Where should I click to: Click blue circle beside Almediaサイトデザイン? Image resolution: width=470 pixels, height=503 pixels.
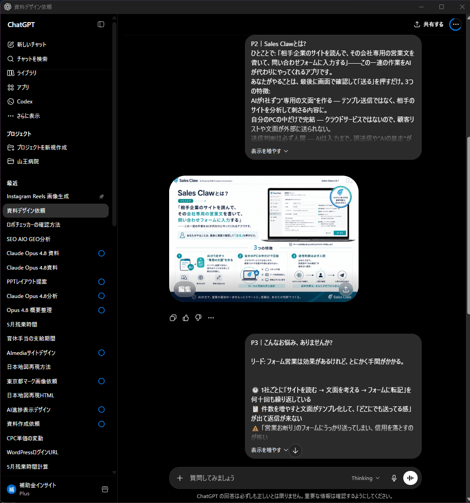coord(101,353)
